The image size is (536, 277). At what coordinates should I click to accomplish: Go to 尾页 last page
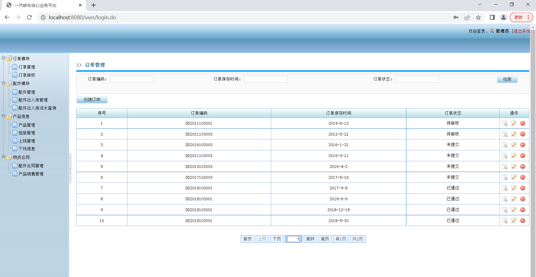pyautogui.click(x=325, y=239)
